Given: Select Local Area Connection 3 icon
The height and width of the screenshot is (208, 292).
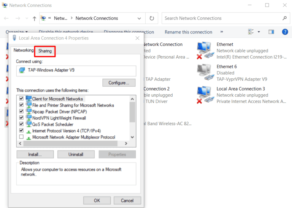Looking at the screenshot, I should pyautogui.click(x=205, y=95).
